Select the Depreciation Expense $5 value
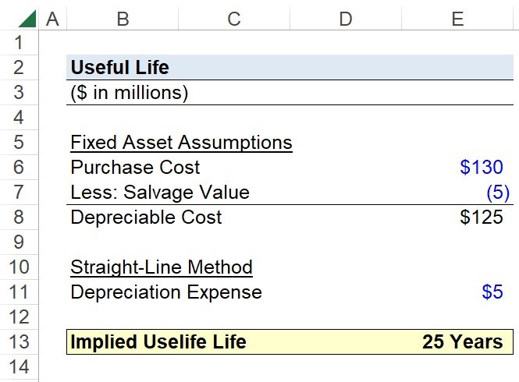519x382 pixels. (x=492, y=292)
